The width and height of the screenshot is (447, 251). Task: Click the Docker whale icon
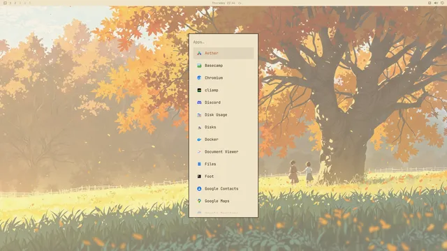[199, 139]
